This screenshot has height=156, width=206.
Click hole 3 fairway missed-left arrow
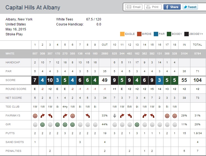pos(50,116)
